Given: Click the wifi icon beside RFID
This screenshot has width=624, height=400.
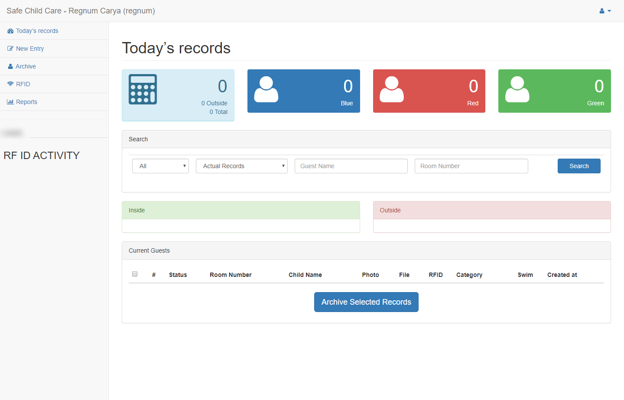Looking at the screenshot, I should point(10,84).
